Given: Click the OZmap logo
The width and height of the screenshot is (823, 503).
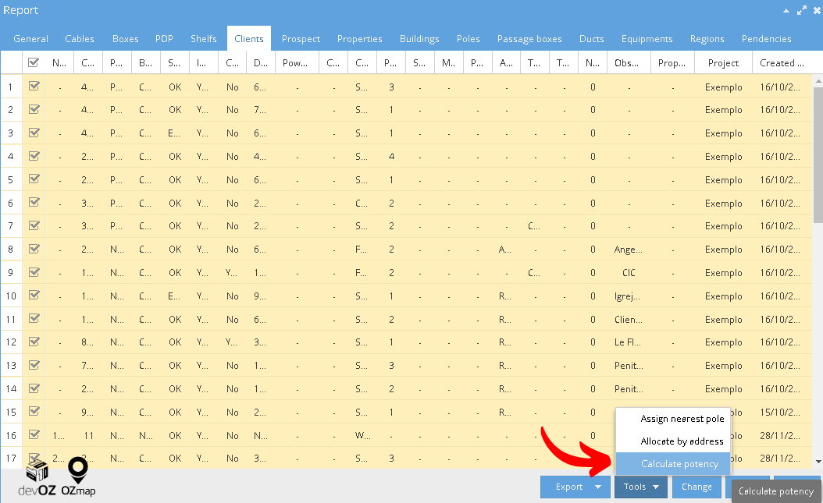Looking at the screenshot, I should (x=78, y=476).
